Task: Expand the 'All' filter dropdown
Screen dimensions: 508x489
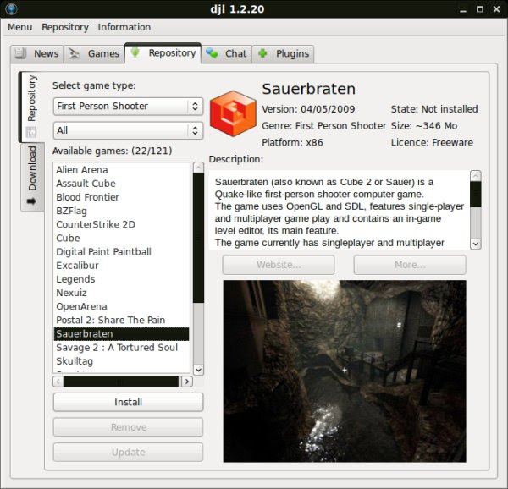Action: tap(128, 131)
